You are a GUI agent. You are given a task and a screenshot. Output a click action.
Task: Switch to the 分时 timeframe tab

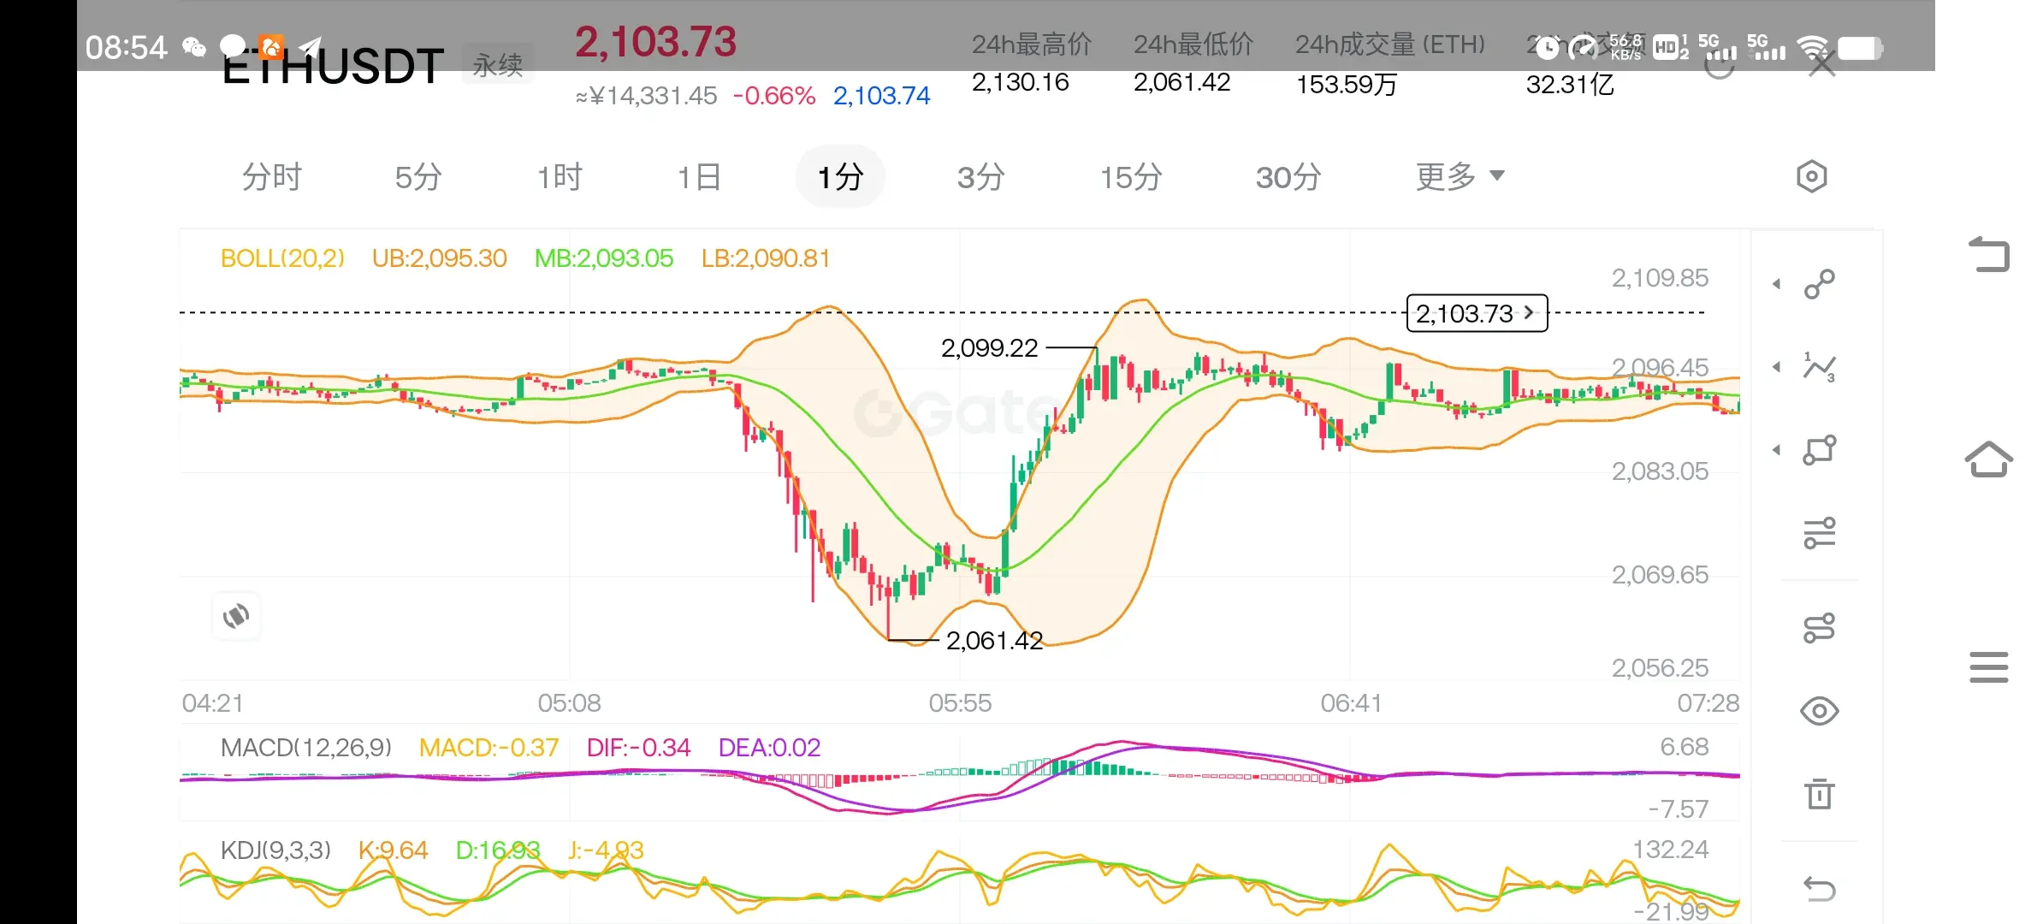[x=272, y=177]
